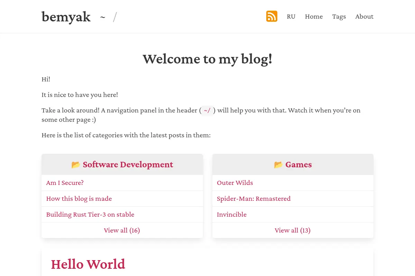View all (13) Games posts
Image resolution: width=415 pixels, height=276 pixels.
click(x=293, y=230)
